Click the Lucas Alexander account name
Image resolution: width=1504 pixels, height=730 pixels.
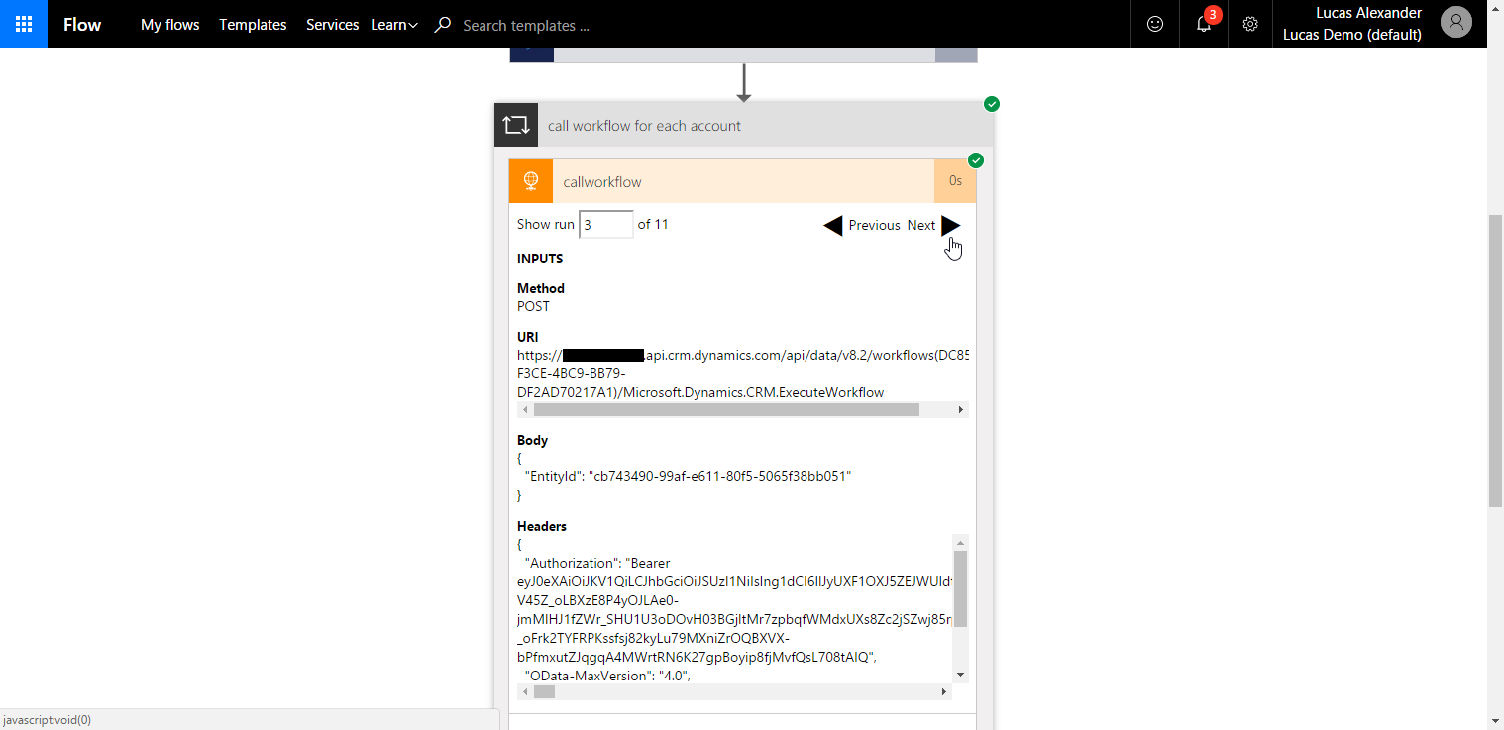coord(1369,13)
